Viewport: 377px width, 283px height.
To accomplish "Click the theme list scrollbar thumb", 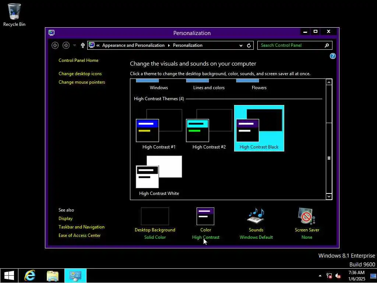I will pyautogui.click(x=329, y=158).
